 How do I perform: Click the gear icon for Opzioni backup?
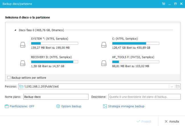58,106
